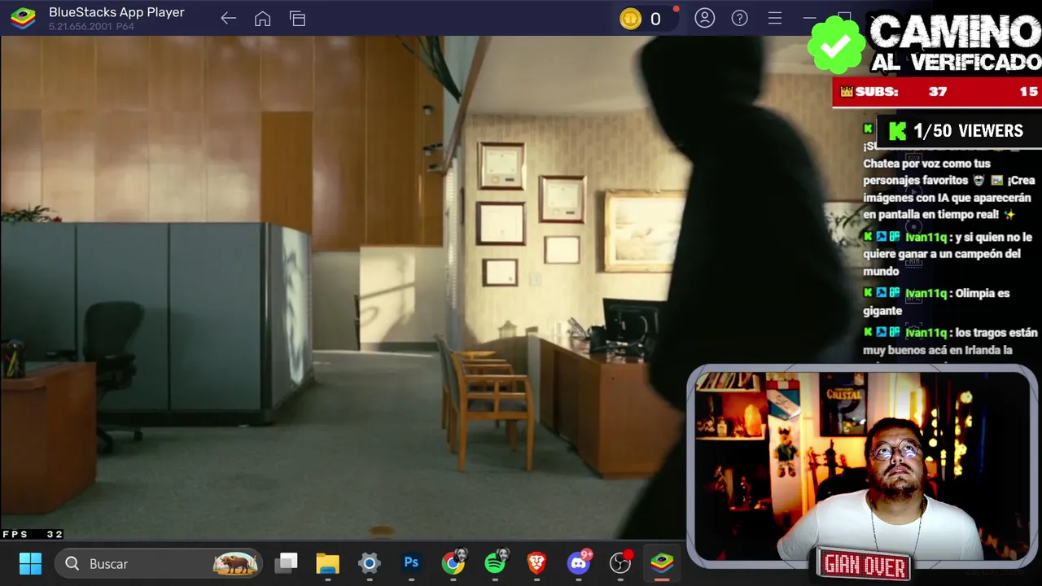The width and height of the screenshot is (1042, 586).
Task: Open the BlueStacks account profile icon
Action: pyautogui.click(x=705, y=18)
